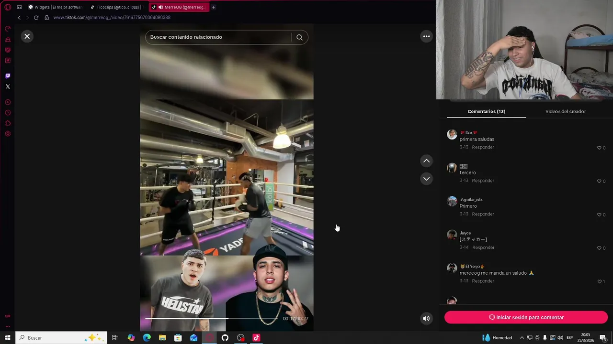Open Opera settings gear in sidebar
613x344 pixels.
[8, 134]
